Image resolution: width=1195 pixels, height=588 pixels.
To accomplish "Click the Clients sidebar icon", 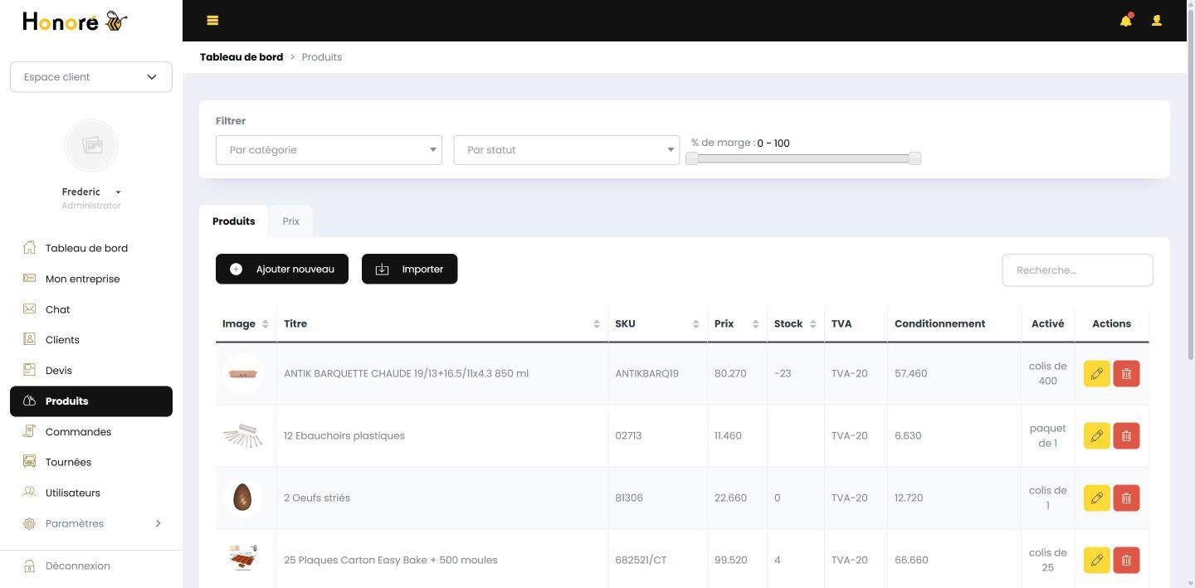I will click(x=29, y=339).
